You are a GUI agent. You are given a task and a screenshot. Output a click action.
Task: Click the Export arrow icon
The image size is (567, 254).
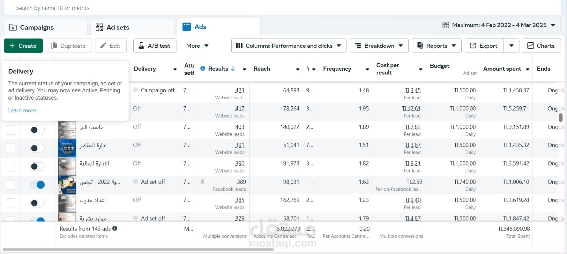[473, 46]
